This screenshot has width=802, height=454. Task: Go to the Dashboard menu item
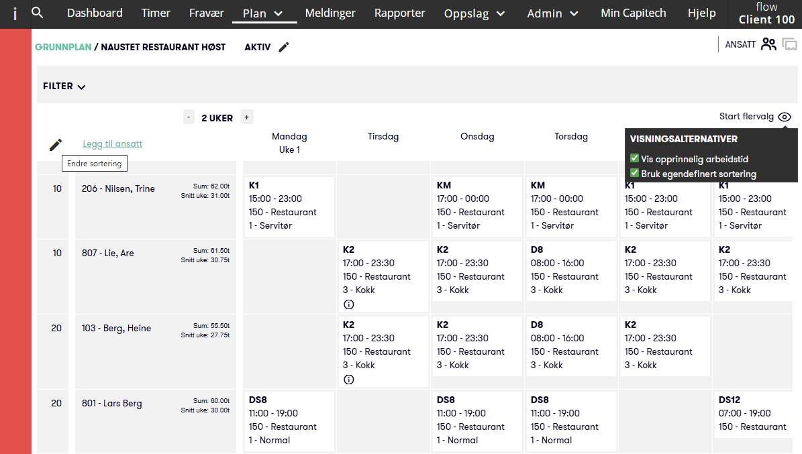pos(95,13)
